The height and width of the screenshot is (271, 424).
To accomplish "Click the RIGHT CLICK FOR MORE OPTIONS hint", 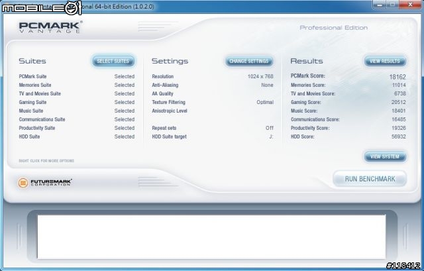I will pos(46,161).
